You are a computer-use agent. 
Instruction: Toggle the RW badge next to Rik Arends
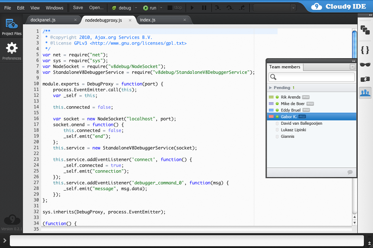pos(306,97)
